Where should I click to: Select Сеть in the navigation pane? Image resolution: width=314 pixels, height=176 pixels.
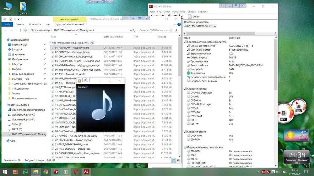(x=13, y=141)
